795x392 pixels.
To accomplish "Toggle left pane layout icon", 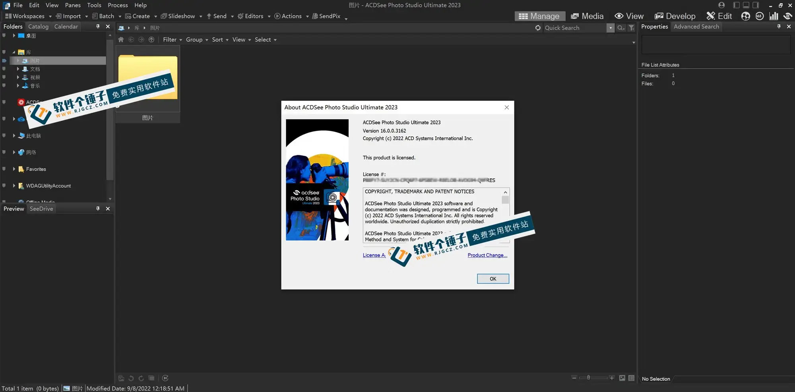I will point(736,5).
